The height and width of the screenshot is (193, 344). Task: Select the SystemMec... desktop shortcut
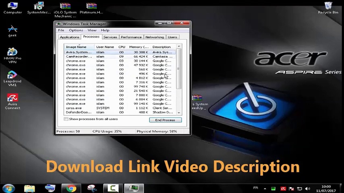[39, 8]
